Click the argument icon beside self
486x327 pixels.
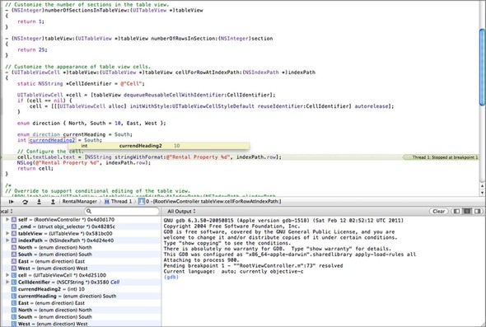click(14, 219)
